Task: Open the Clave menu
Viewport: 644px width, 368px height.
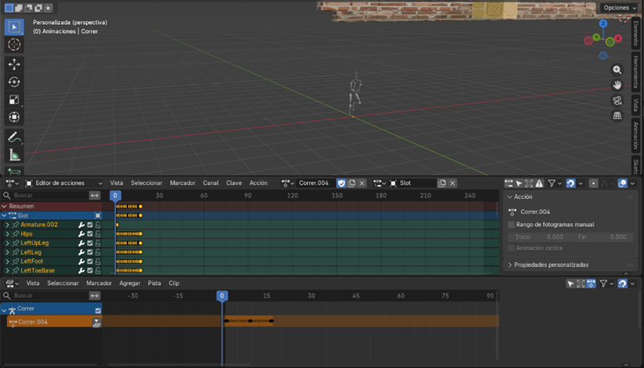Action: 233,183
